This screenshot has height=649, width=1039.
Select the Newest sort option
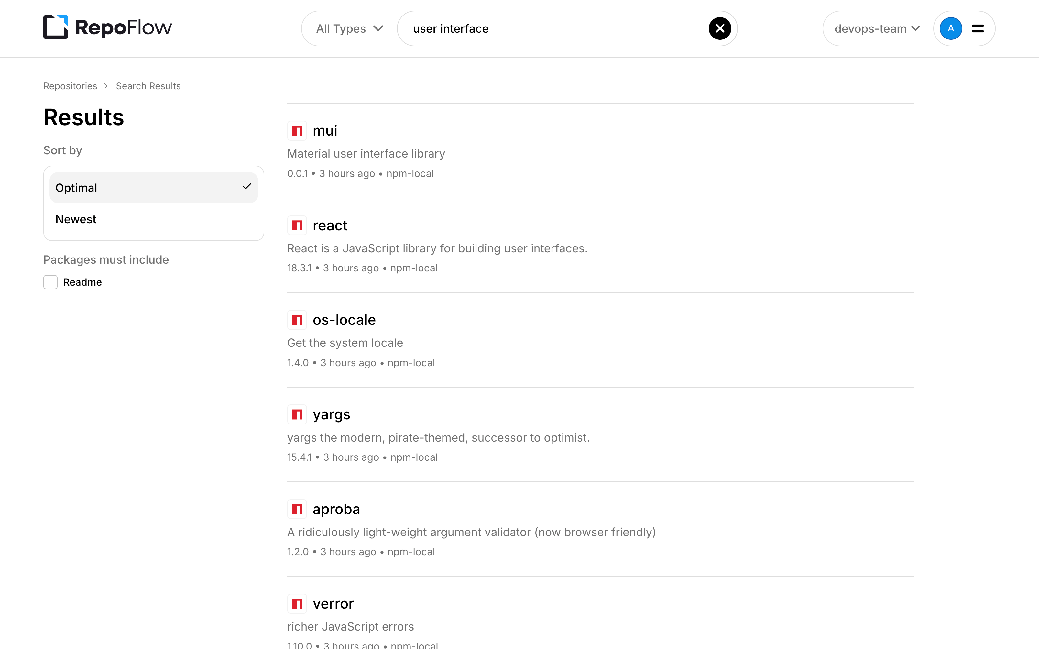point(154,219)
